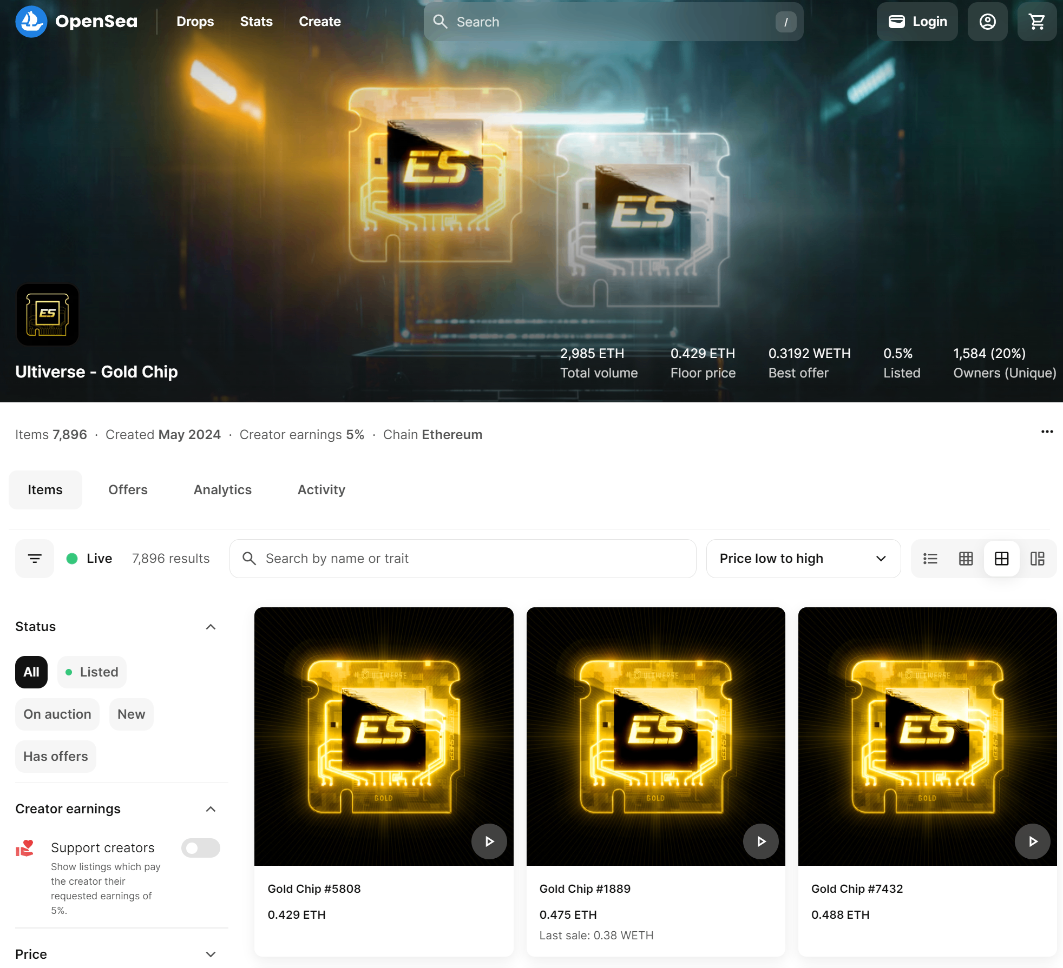Play the Gold Chip #1889 video
The image size is (1063, 968).
761,841
